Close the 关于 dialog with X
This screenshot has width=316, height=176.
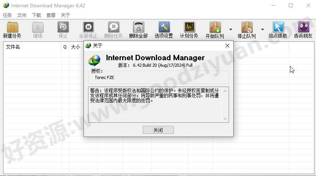pos(228,46)
